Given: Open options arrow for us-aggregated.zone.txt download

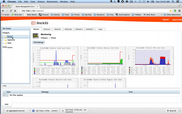Looking at the screenshot, I should point(29,111).
